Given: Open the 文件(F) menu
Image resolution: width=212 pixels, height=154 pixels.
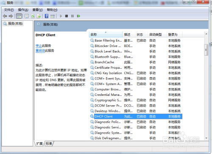Looking at the screenshot, I should pyautogui.click(x=9, y=10).
